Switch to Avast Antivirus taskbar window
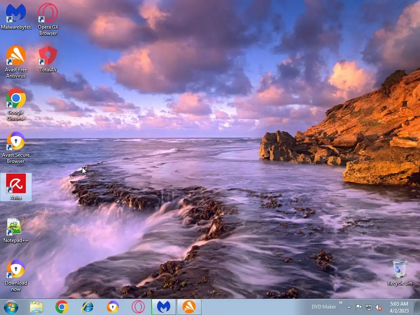420x315 pixels. [189, 307]
